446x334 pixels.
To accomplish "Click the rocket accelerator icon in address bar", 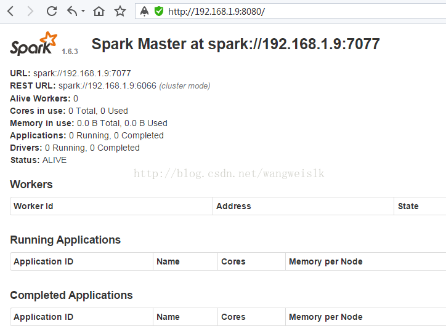I will [145, 11].
